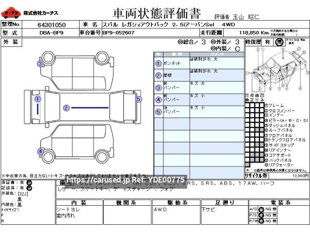Click damage marker 1 on the front bumper

(x=37, y=99)
